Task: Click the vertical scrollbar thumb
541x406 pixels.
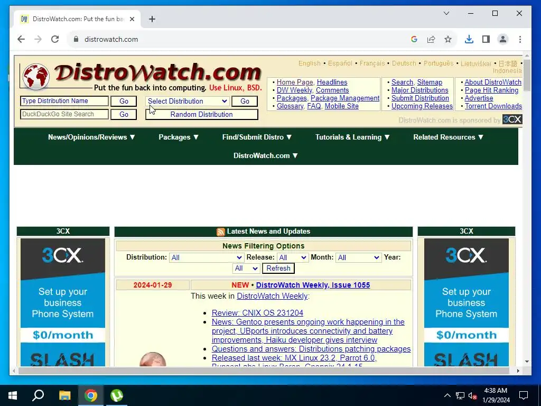Action: [x=527, y=75]
